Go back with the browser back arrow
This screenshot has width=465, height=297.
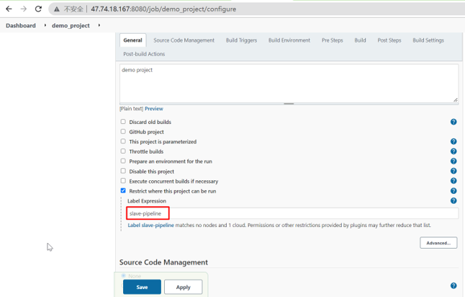coord(9,9)
